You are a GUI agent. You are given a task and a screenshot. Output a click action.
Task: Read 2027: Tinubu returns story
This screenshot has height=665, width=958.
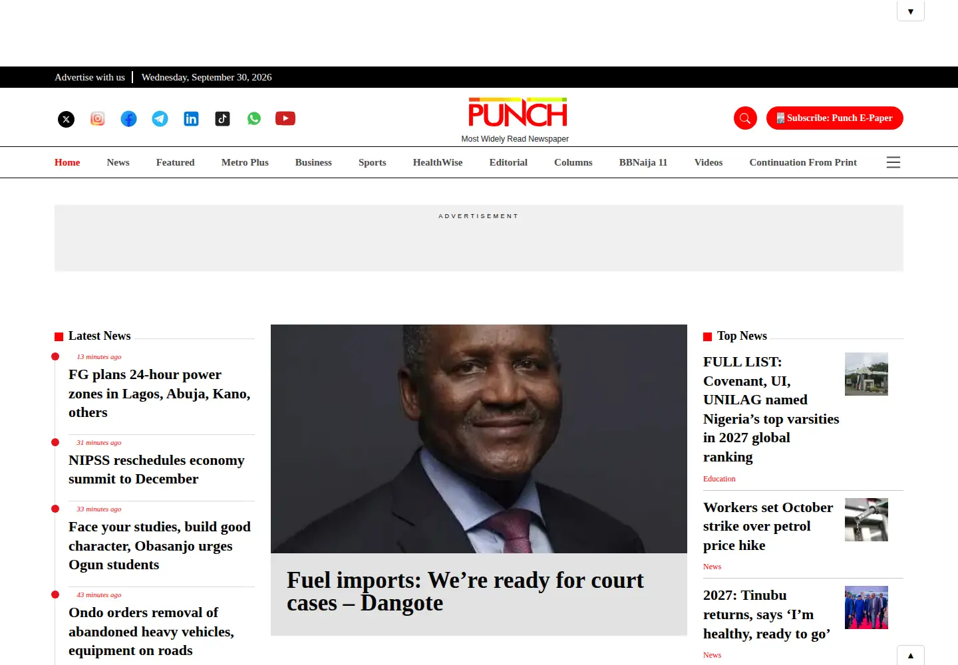[x=766, y=614]
